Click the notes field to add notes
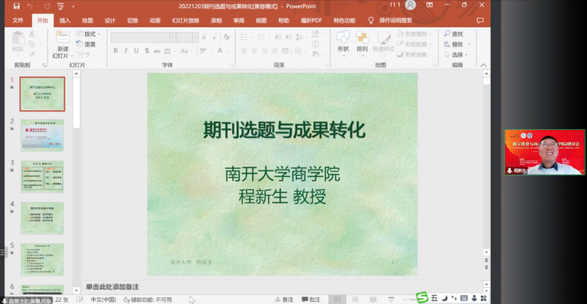This screenshot has width=587, height=304. 222,286
